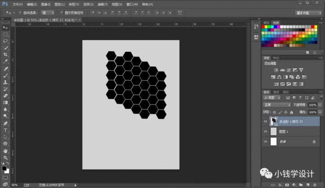Select the Crop tool

(6, 54)
